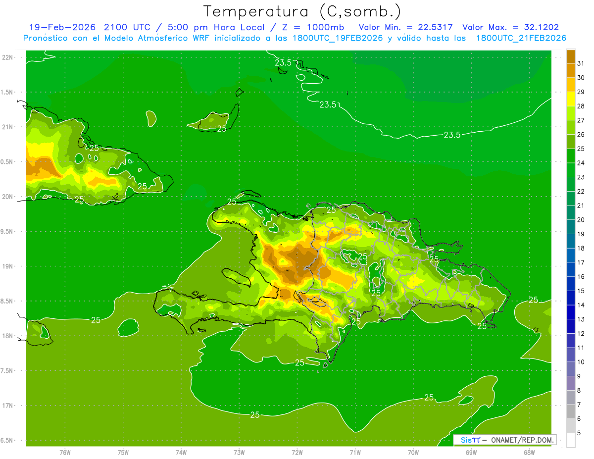
Task: Pick the blue colorbar swatch between 15 and 16
Action: pos(571,284)
